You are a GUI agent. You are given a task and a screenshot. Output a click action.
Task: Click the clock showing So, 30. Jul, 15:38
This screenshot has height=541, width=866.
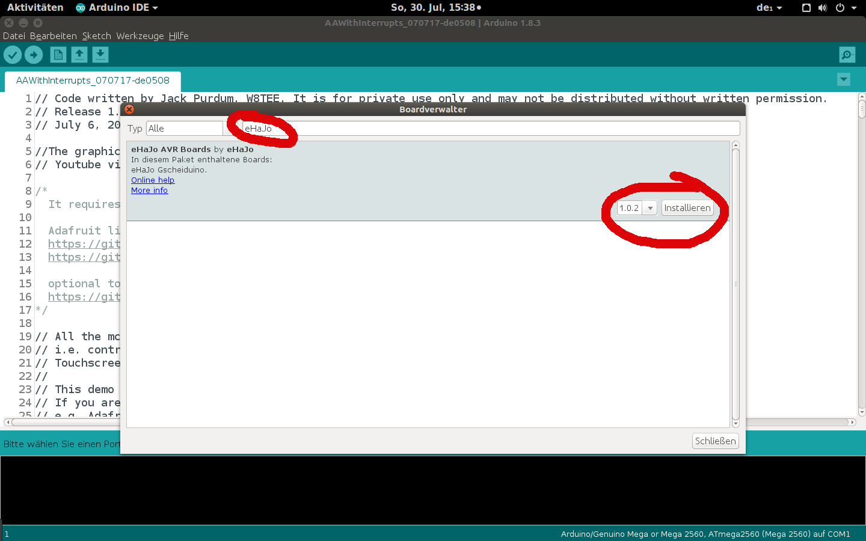436,7
